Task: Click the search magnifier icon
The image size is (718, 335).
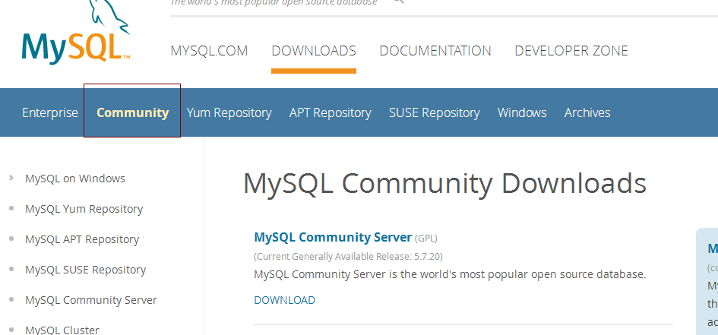Action: (x=398, y=2)
